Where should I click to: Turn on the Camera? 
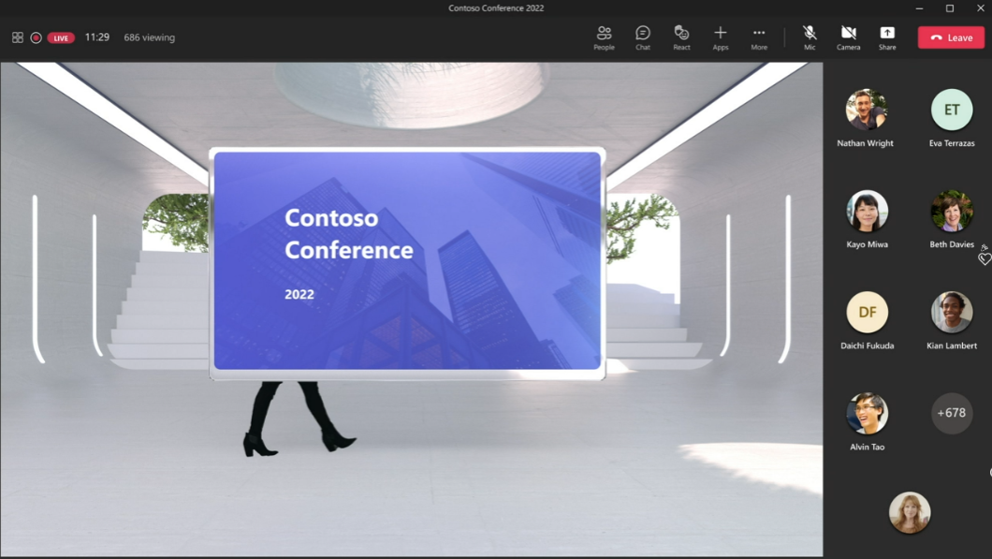(849, 38)
